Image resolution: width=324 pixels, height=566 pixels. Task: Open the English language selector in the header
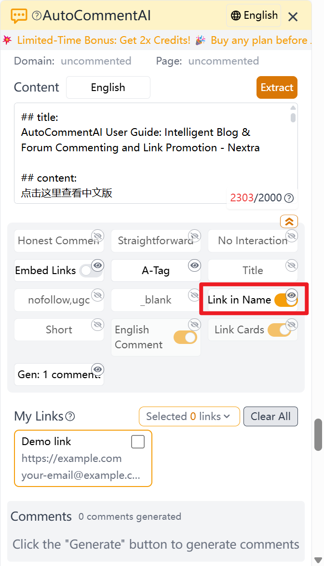tap(253, 15)
